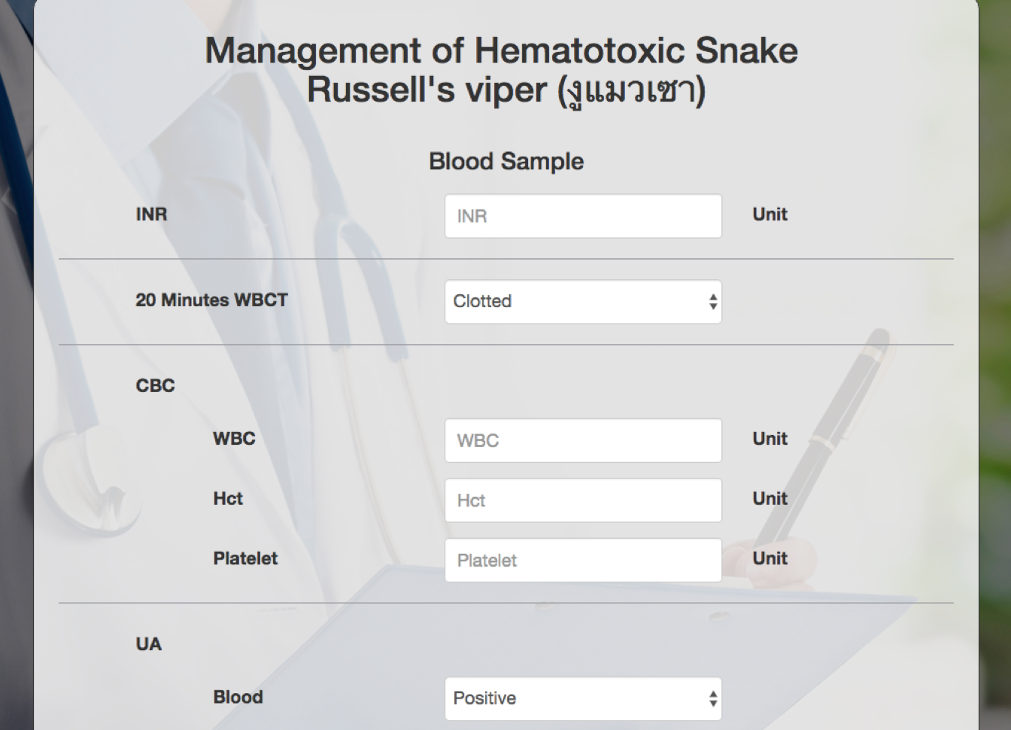Expand the UA Blood Positive dropdown
This screenshot has height=730, width=1011.
(583, 698)
